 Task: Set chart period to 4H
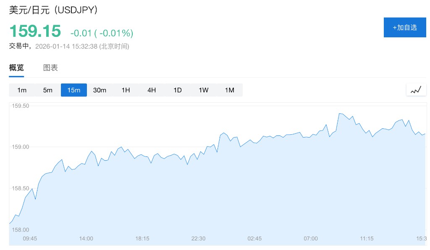[152, 90]
